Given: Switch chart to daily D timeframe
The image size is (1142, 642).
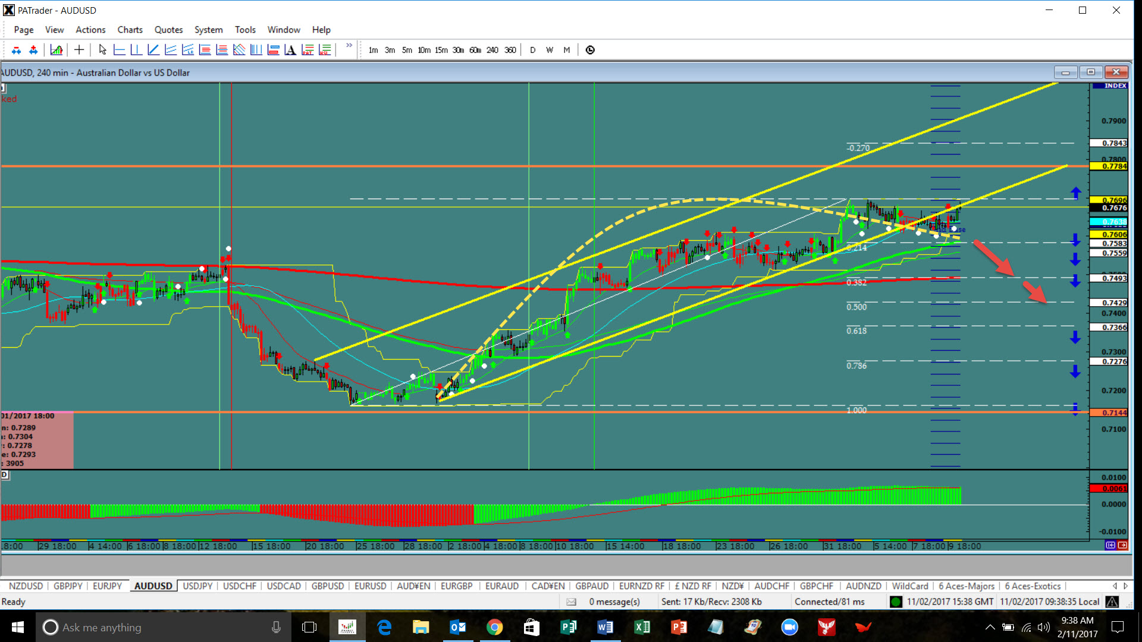Looking at the screenshot, I should coord(532,50).
